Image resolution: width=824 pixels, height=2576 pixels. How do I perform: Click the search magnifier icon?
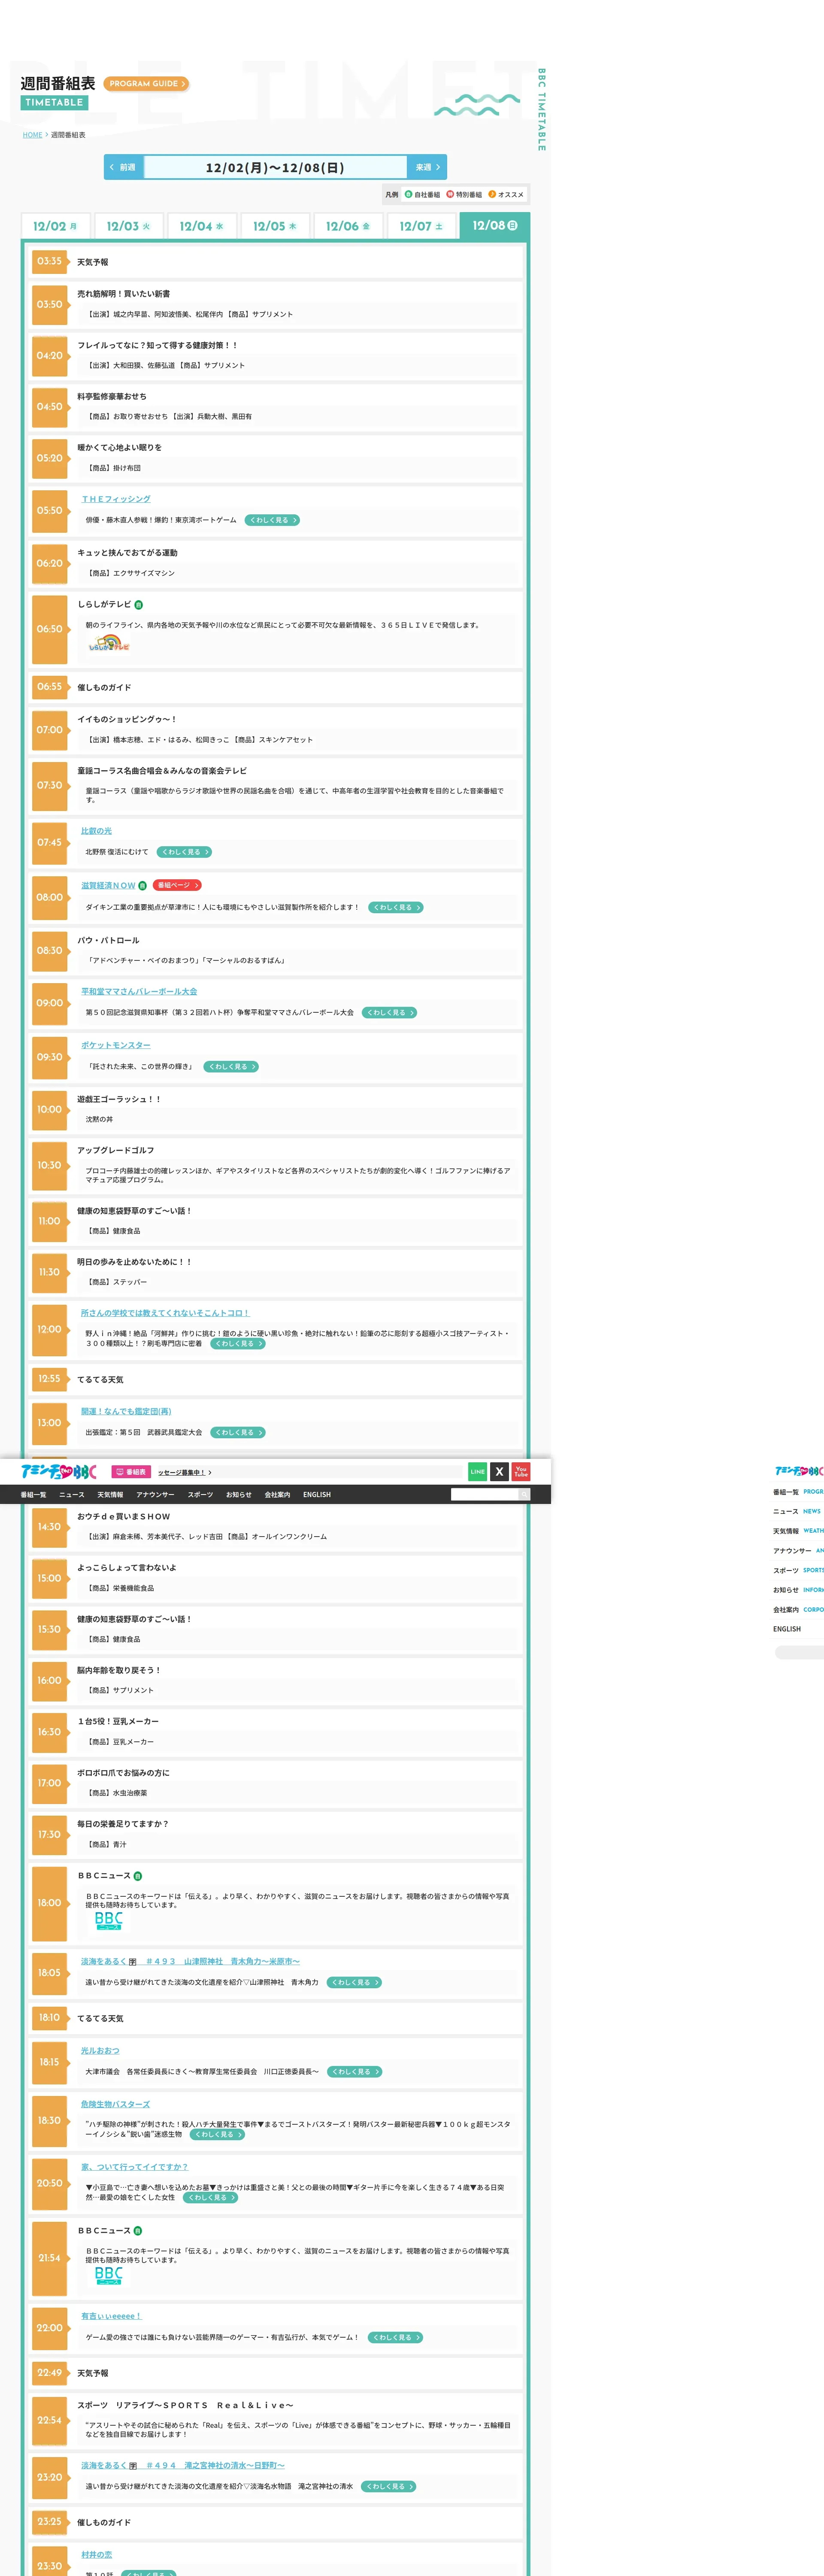tap(523, 1494)
